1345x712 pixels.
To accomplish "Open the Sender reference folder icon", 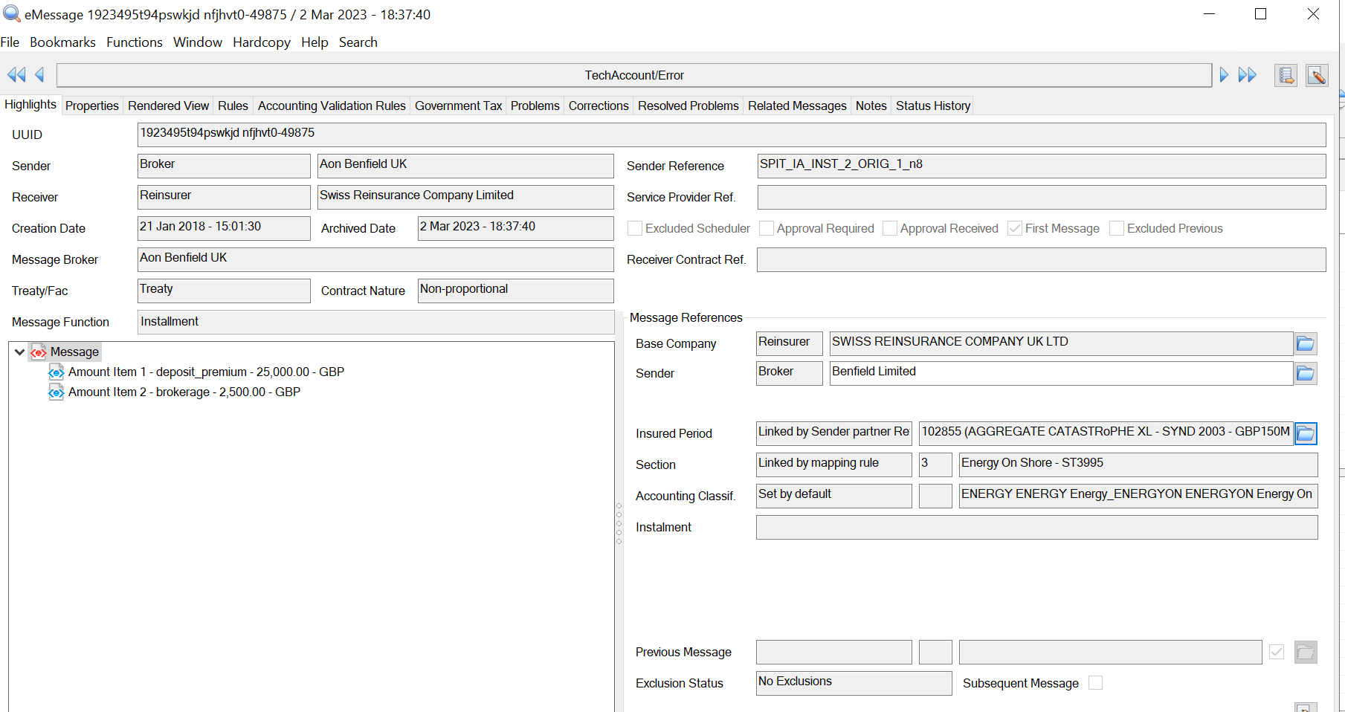I will (x=1305, y=373).
